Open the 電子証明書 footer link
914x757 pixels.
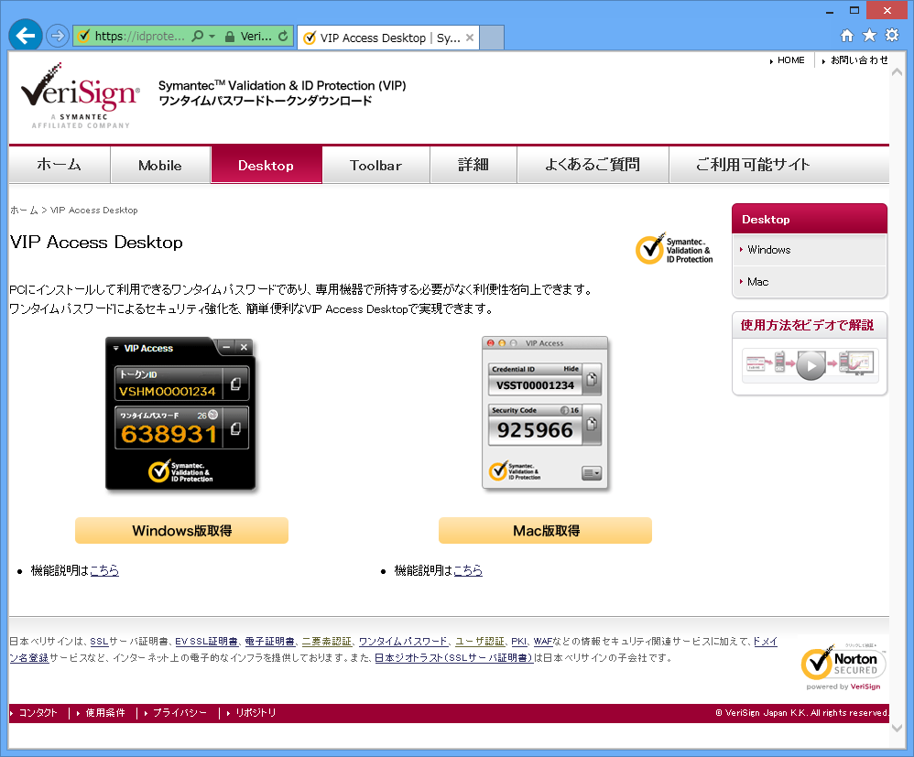coord(269,642)
